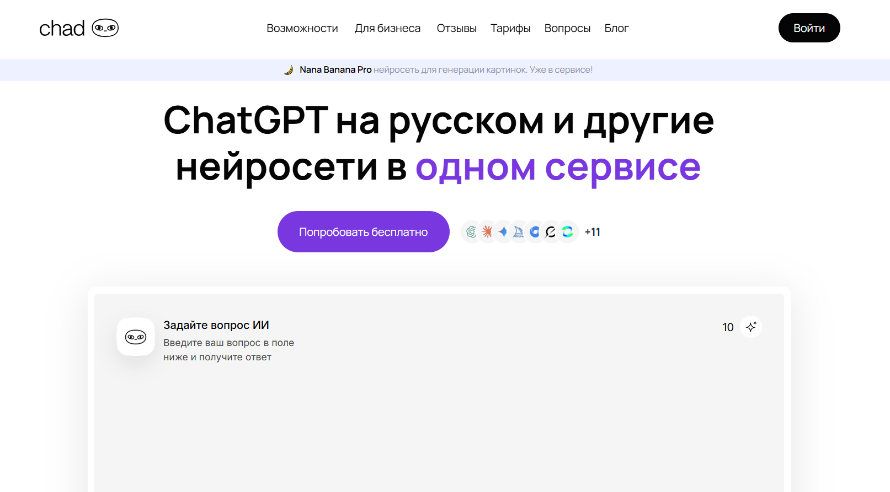Click the Попробовать бесплатно button
Screen dimensions: 890x492
pyautogui.click(x=363, y=232)
